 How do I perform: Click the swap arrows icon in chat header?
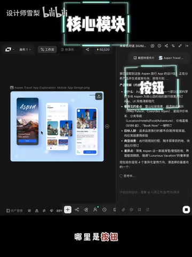pyautogui.click(x=173, y=46)
